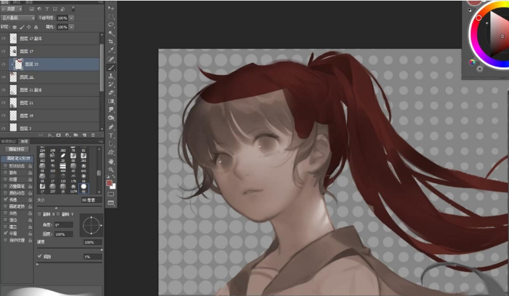
Task: Open the blend mode dropdown 正片叠底
Action: click(18, 18)
